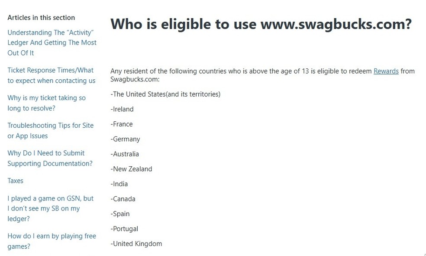Click the Germany list entry

pos(125,139)
